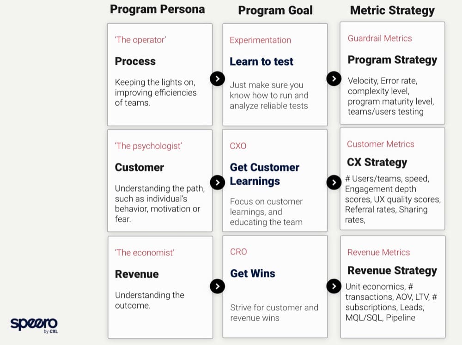Select the Program Goal column header
Viewport: 462px width, 345px height.
pyautogui.click(x=275, y=10)
